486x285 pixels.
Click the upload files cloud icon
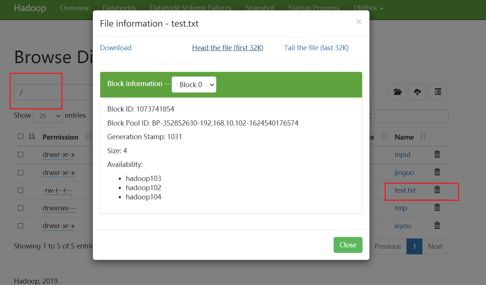click(x=417, y=92)
